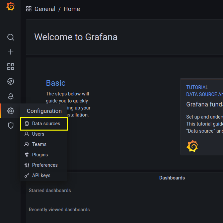Click the Configuration menu header

pyautogui.click(x=44, y=111)
